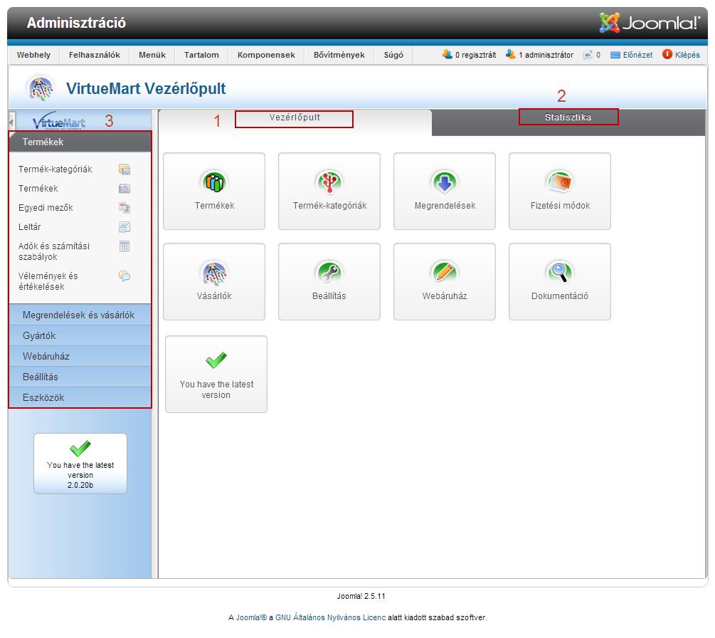Open the Termék-kategóriák dashboard tile icon

[x=329, y=182]
